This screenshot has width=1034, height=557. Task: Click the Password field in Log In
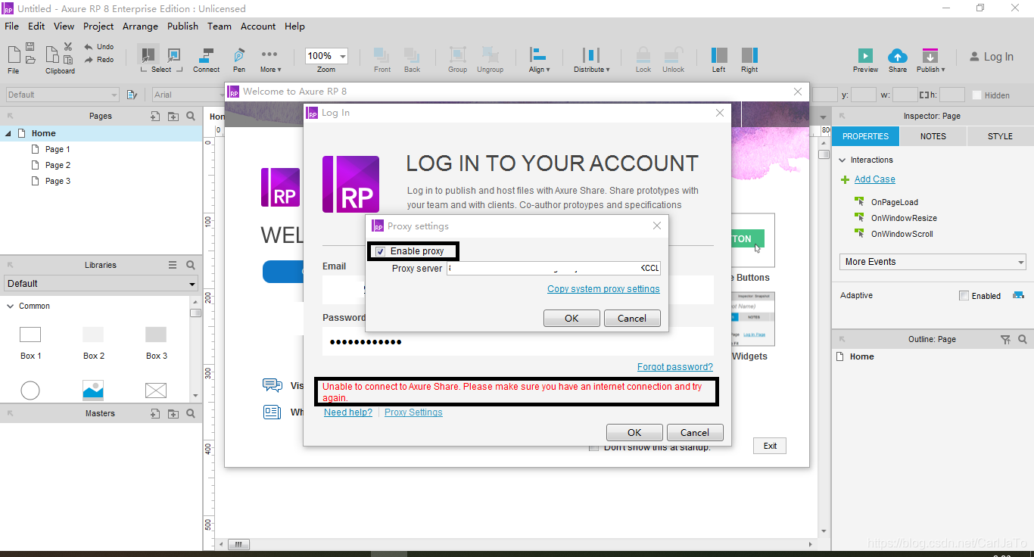click(x=518, y=341)
